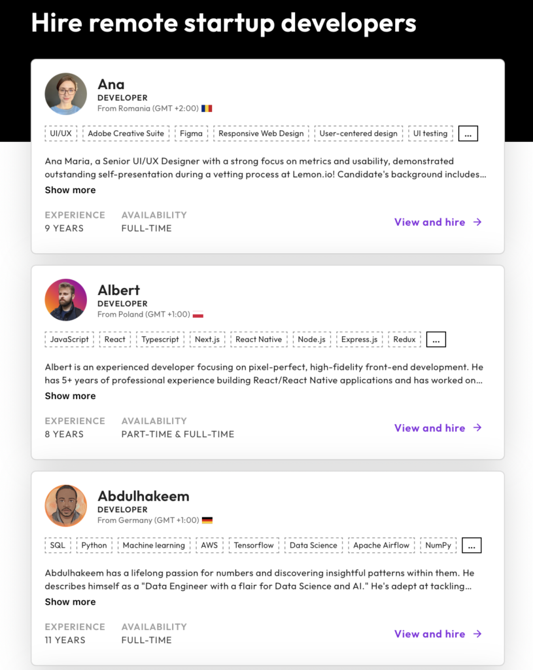Click Abdulhakeem's illustrated avatar
This screenshot has width=533, height=670.
tap(66, 506)
